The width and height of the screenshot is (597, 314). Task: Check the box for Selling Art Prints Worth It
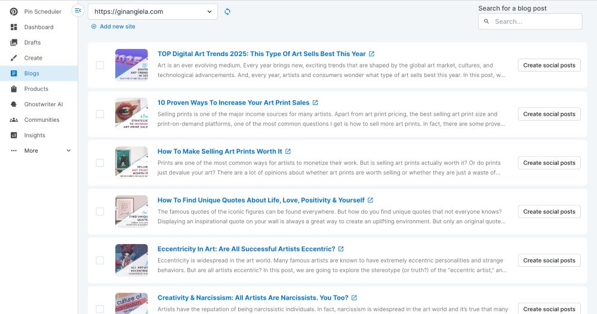pos(100,162)
